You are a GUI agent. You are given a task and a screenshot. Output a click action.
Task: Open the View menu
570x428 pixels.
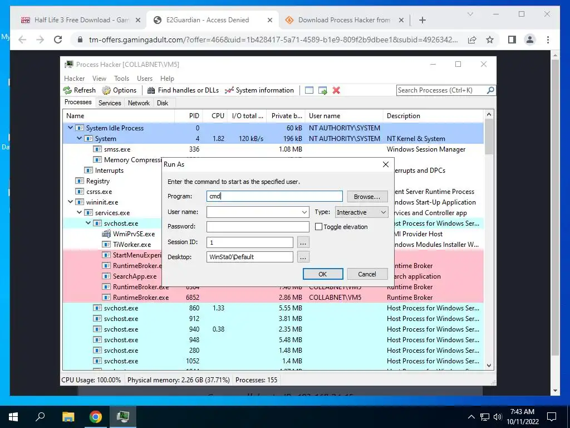tap(99, 78)
